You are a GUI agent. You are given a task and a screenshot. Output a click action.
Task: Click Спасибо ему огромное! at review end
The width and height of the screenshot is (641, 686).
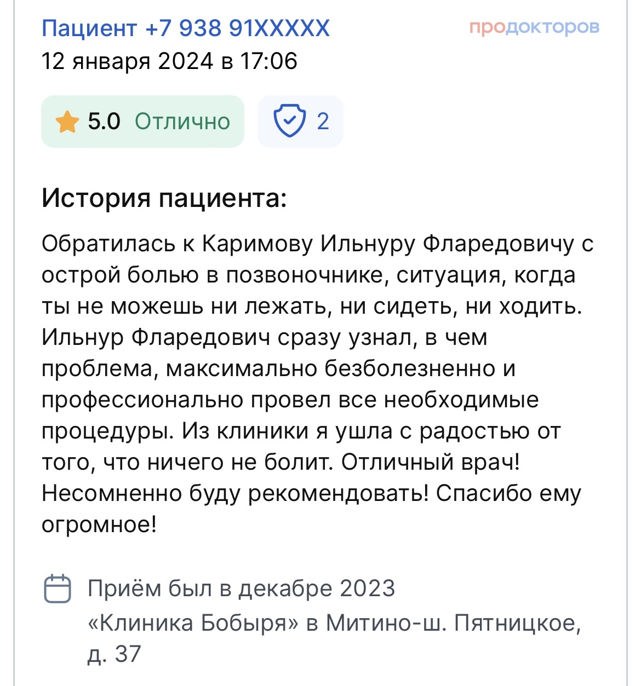(x=507, y=493)
